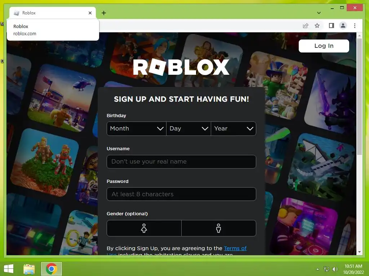Click the soldiers on bush island thumbnail

tap(45, 162)
